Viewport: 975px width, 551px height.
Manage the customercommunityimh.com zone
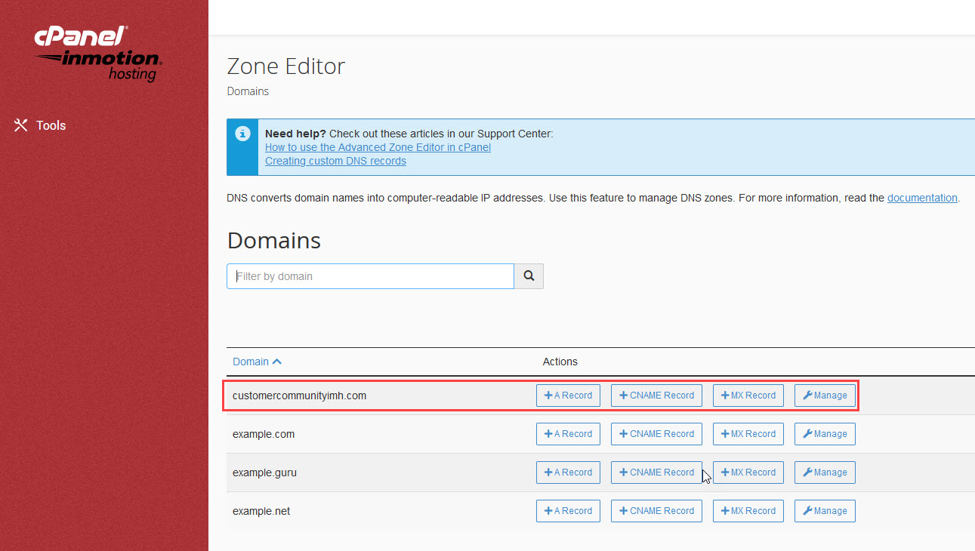point(825,396)
